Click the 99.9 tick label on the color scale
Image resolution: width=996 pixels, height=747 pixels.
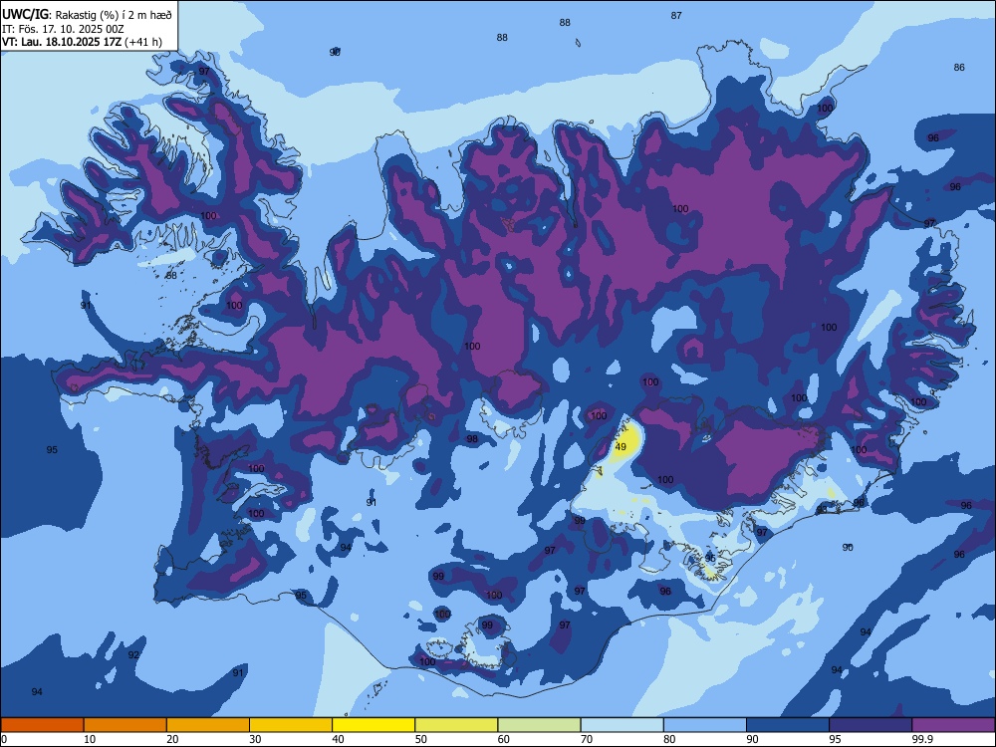(921, 739)
